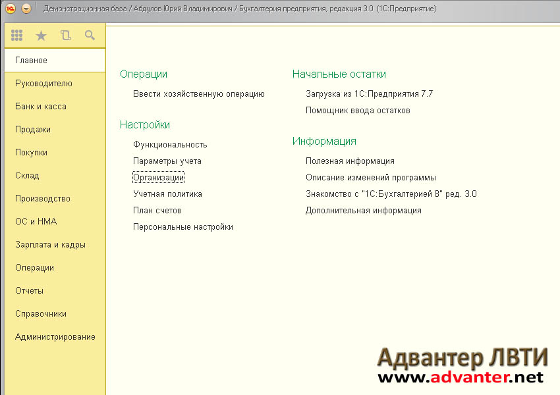This screenshot has width=560, height=395.
Task: Select Операции in the left sidebar
Action: pos(55,268)
